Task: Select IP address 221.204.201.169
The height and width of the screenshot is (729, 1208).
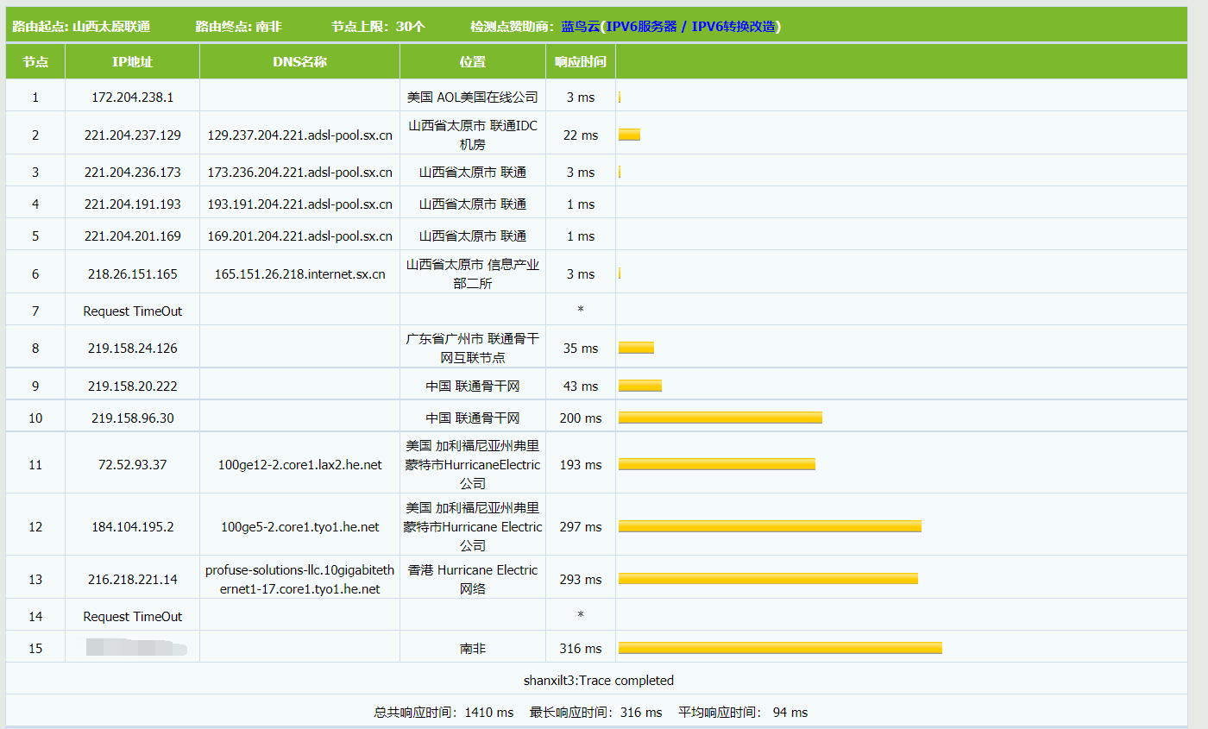Action: coord(133,236)
